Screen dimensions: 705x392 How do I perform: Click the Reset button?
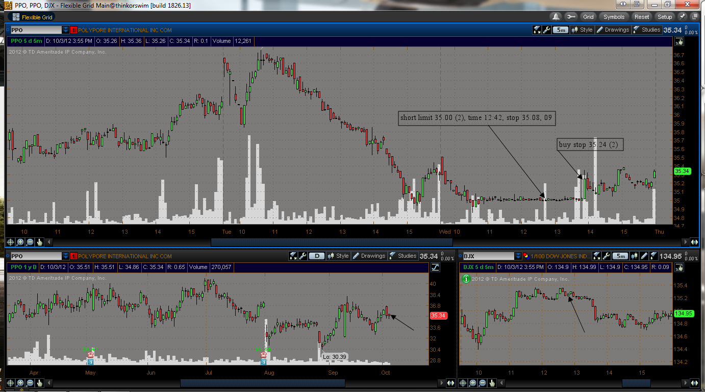coord(642,17)
